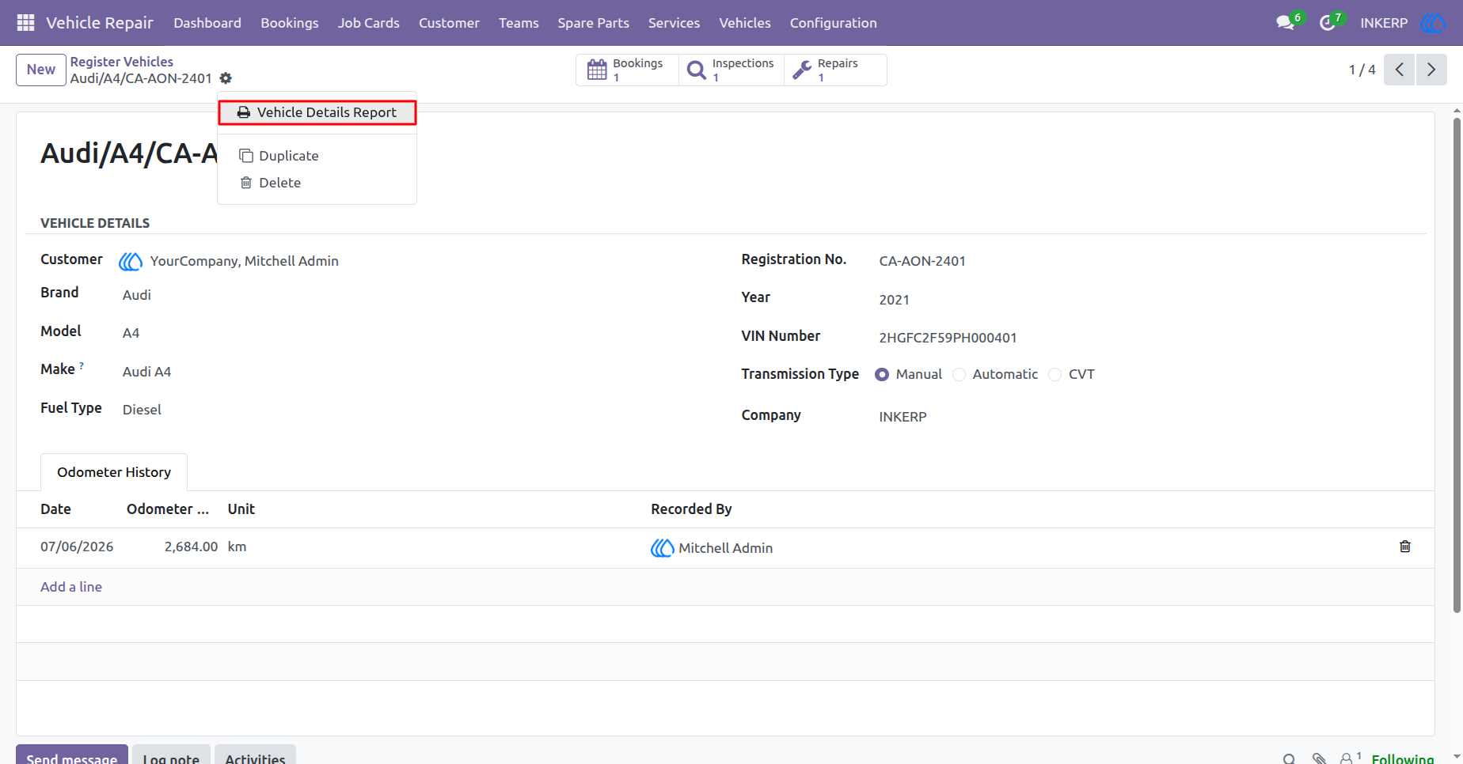Click the Activities button

(x=255, y=755)
